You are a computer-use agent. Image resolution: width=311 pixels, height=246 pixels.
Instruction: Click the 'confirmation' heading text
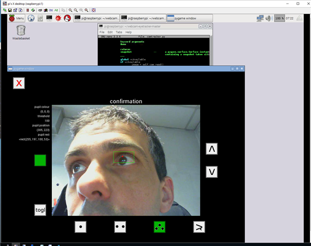coord(126,101)
